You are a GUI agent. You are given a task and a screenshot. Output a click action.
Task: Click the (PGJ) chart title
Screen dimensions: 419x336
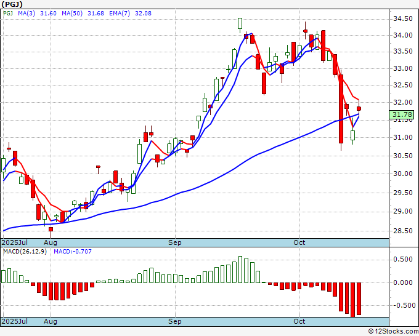click(x=12, y=4)
